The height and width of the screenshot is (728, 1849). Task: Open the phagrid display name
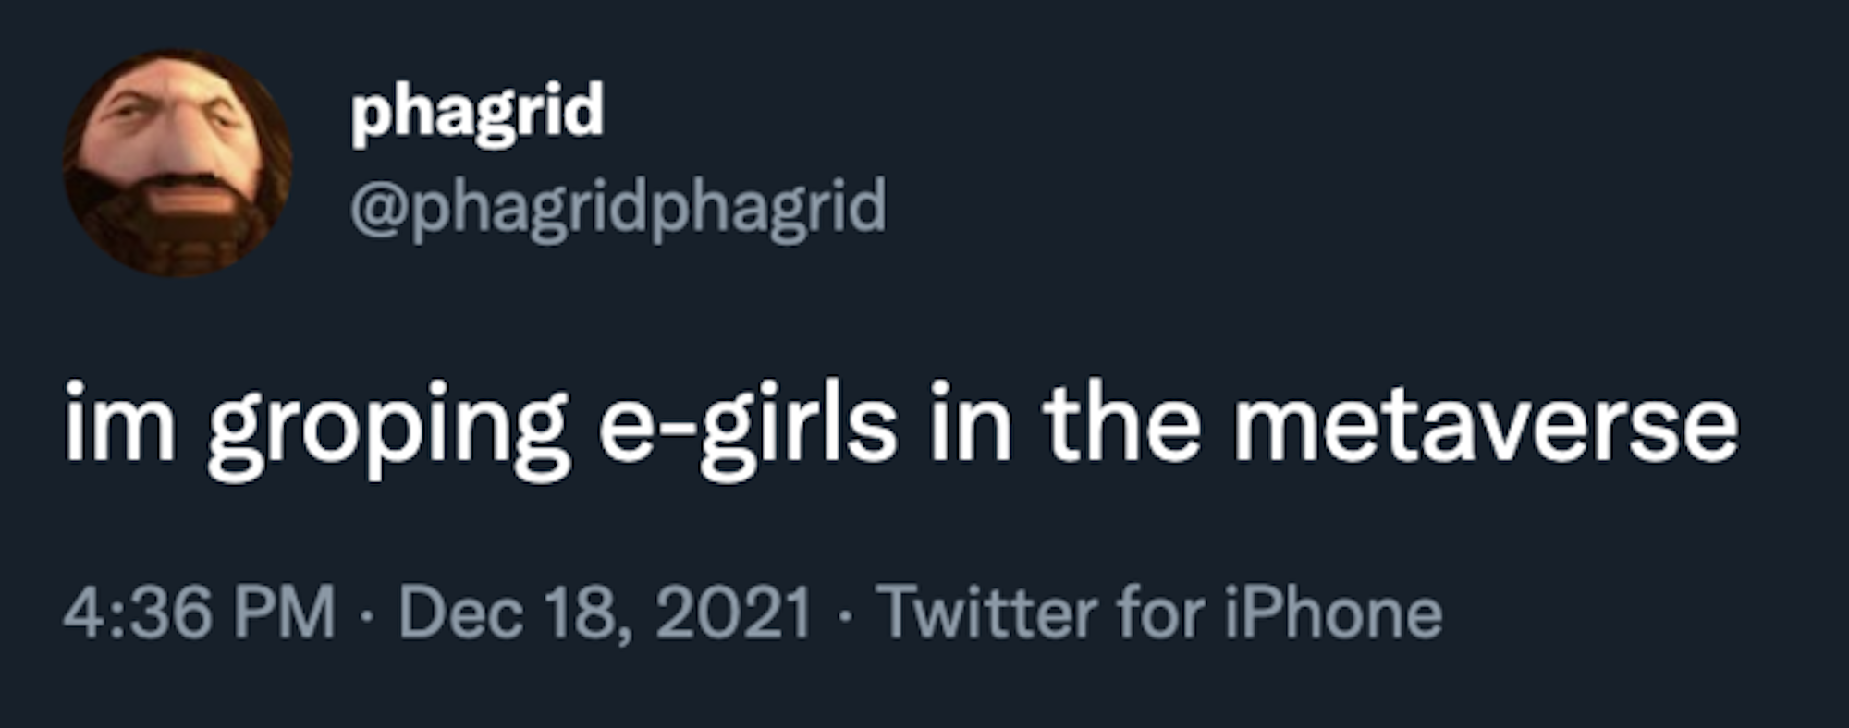pyautogui.click(x=477, y=112)
